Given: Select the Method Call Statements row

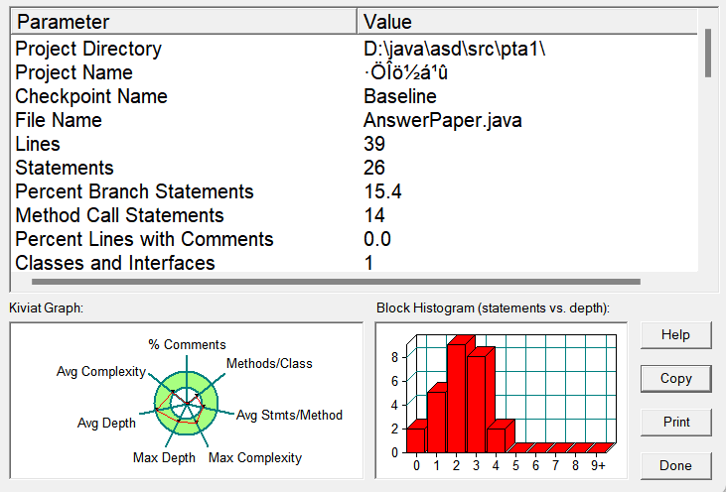Looking at the screenshot, I should point(120,215).
